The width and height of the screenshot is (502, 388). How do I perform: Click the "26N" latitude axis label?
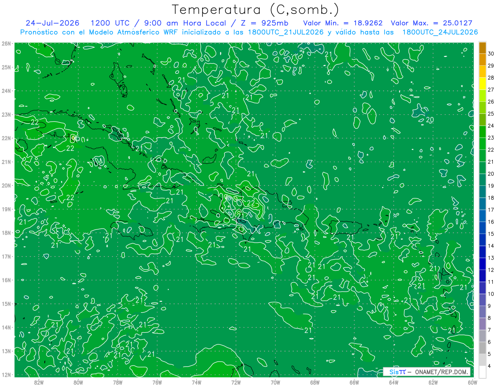click(x=6, y=44)
